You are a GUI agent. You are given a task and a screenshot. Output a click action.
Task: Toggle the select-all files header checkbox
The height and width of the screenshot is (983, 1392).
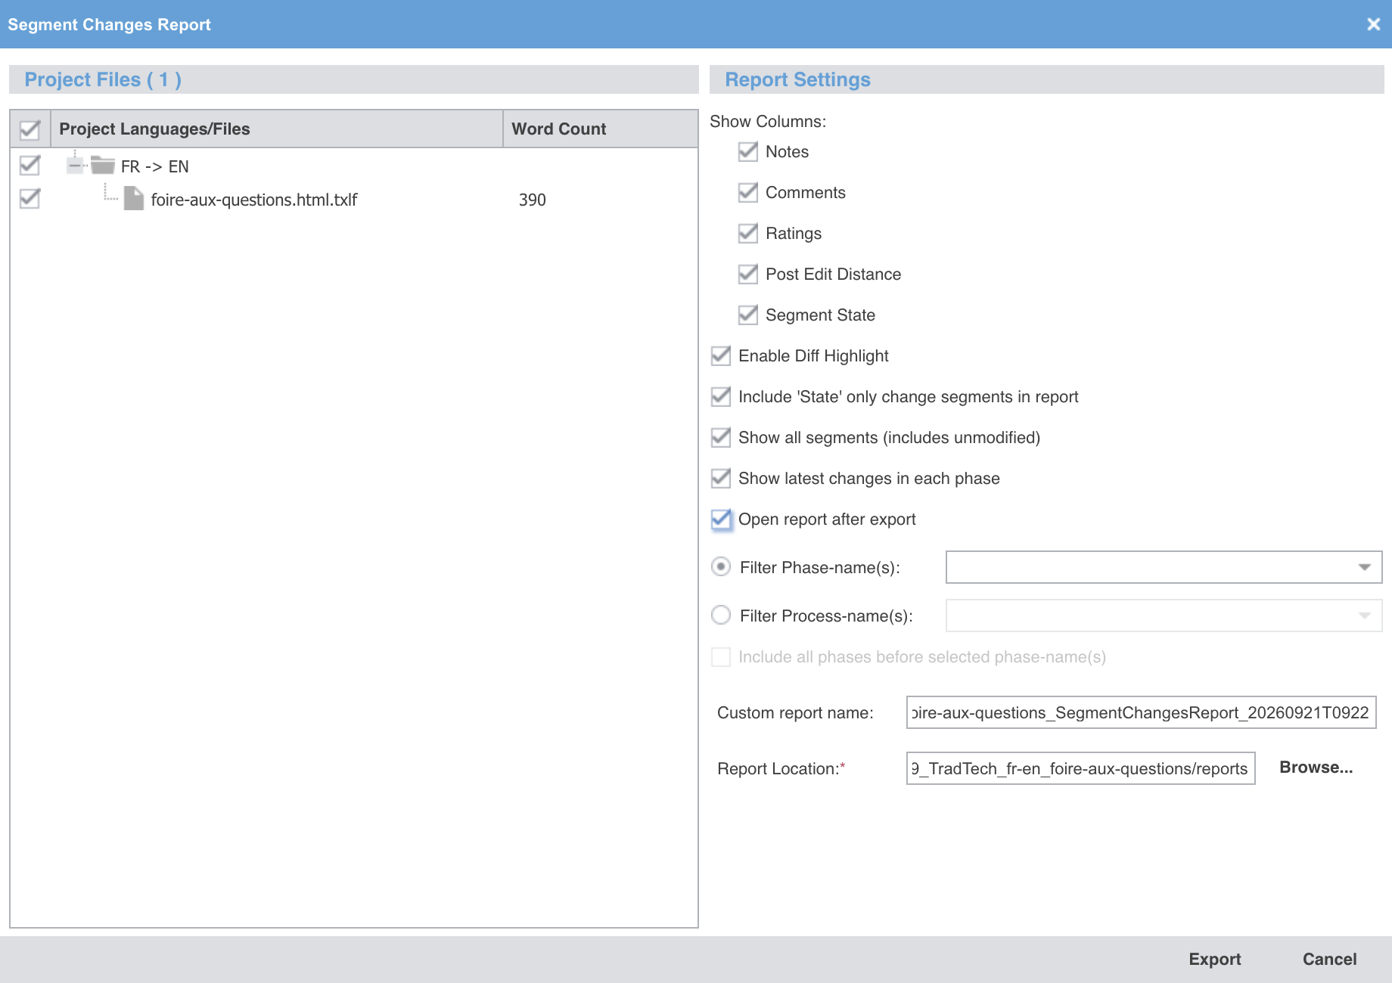point(30,129)
